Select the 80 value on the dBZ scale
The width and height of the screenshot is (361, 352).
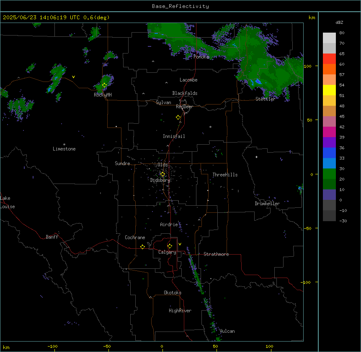342,33
